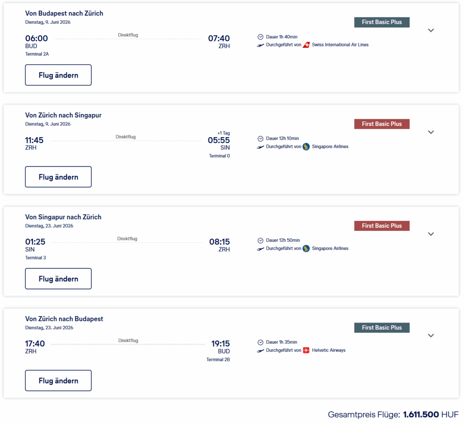Click red First Basic Plus badge, Singapur–Zürich
The height and width of the screenshot is (423, 465).
coord(382,226)
